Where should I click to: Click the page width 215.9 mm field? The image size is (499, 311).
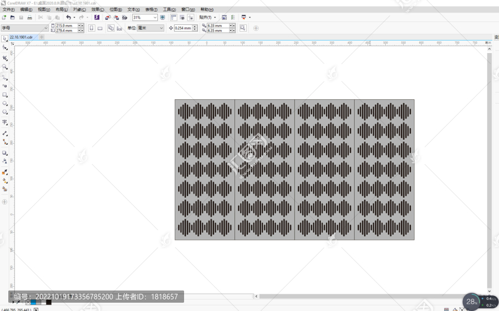67,26
